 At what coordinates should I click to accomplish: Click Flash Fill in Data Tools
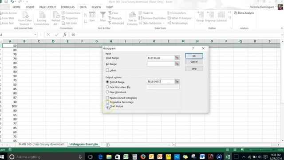click(x=146, y=13)
